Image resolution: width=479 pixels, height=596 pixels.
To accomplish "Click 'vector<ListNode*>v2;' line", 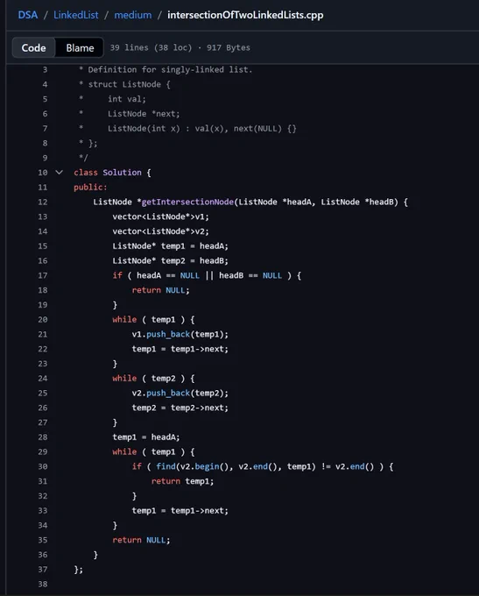I will coord(160,231).
